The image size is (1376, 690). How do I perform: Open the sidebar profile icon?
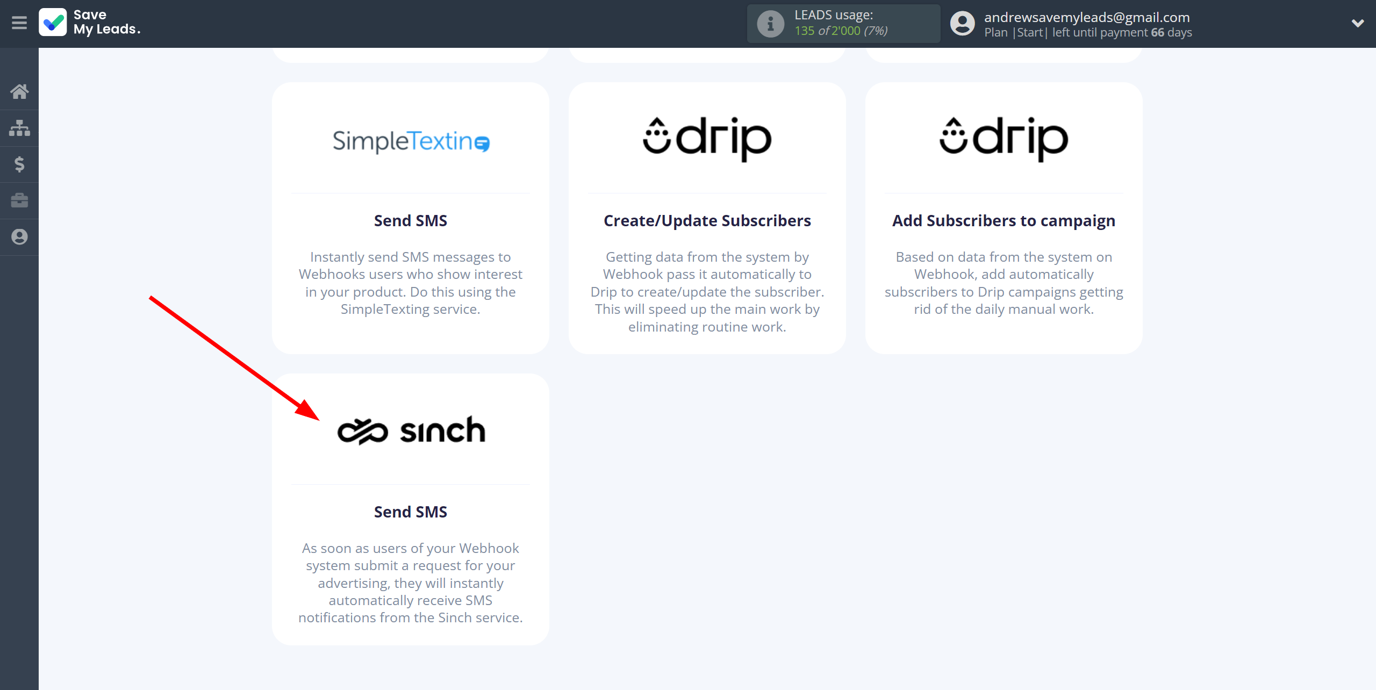coord(19,237)
